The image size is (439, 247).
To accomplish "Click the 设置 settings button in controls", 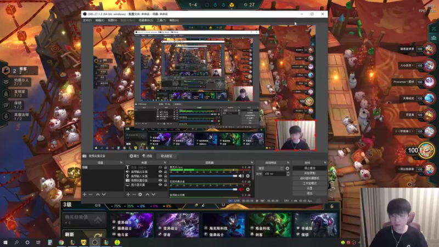I will (x=309, y=188).
